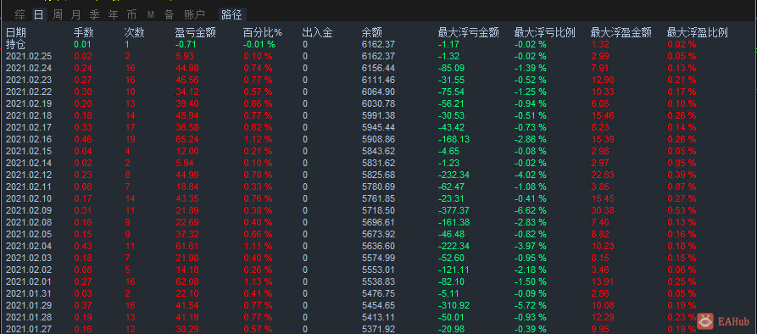757x334 pixels.
Task: Select the 2021.02.15 date row
Action: [x=28, y=151]
